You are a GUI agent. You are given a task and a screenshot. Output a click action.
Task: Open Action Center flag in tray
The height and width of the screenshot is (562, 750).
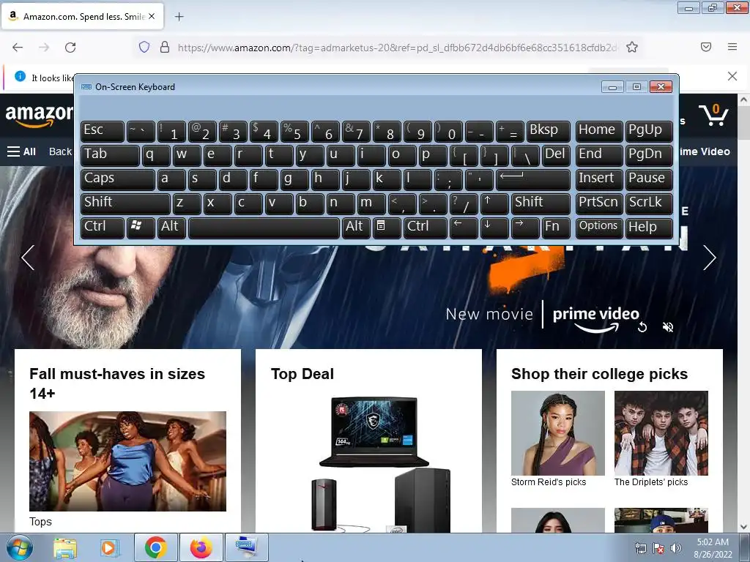[x=658, y=547]
